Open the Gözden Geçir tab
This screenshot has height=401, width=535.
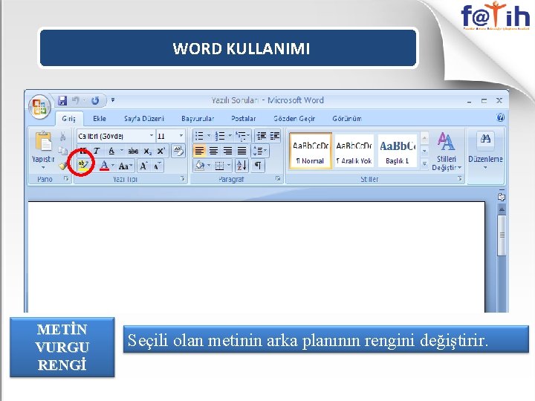[294, 119]
